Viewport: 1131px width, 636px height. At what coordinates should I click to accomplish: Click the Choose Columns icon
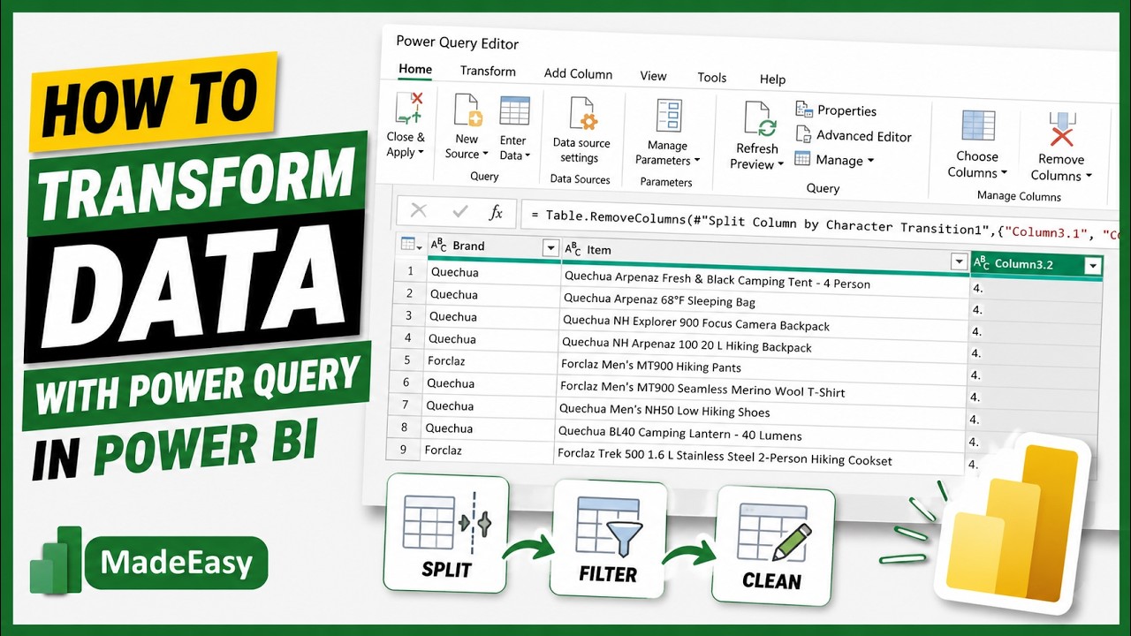click(978, 127)
